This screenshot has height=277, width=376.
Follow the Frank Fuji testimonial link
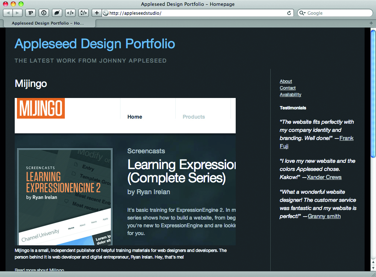point(346,138)
